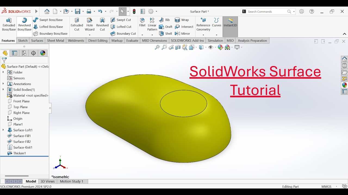Select Boundary Boss/Base feature
This screenshot has width=348, height=195.
(50, 34)
